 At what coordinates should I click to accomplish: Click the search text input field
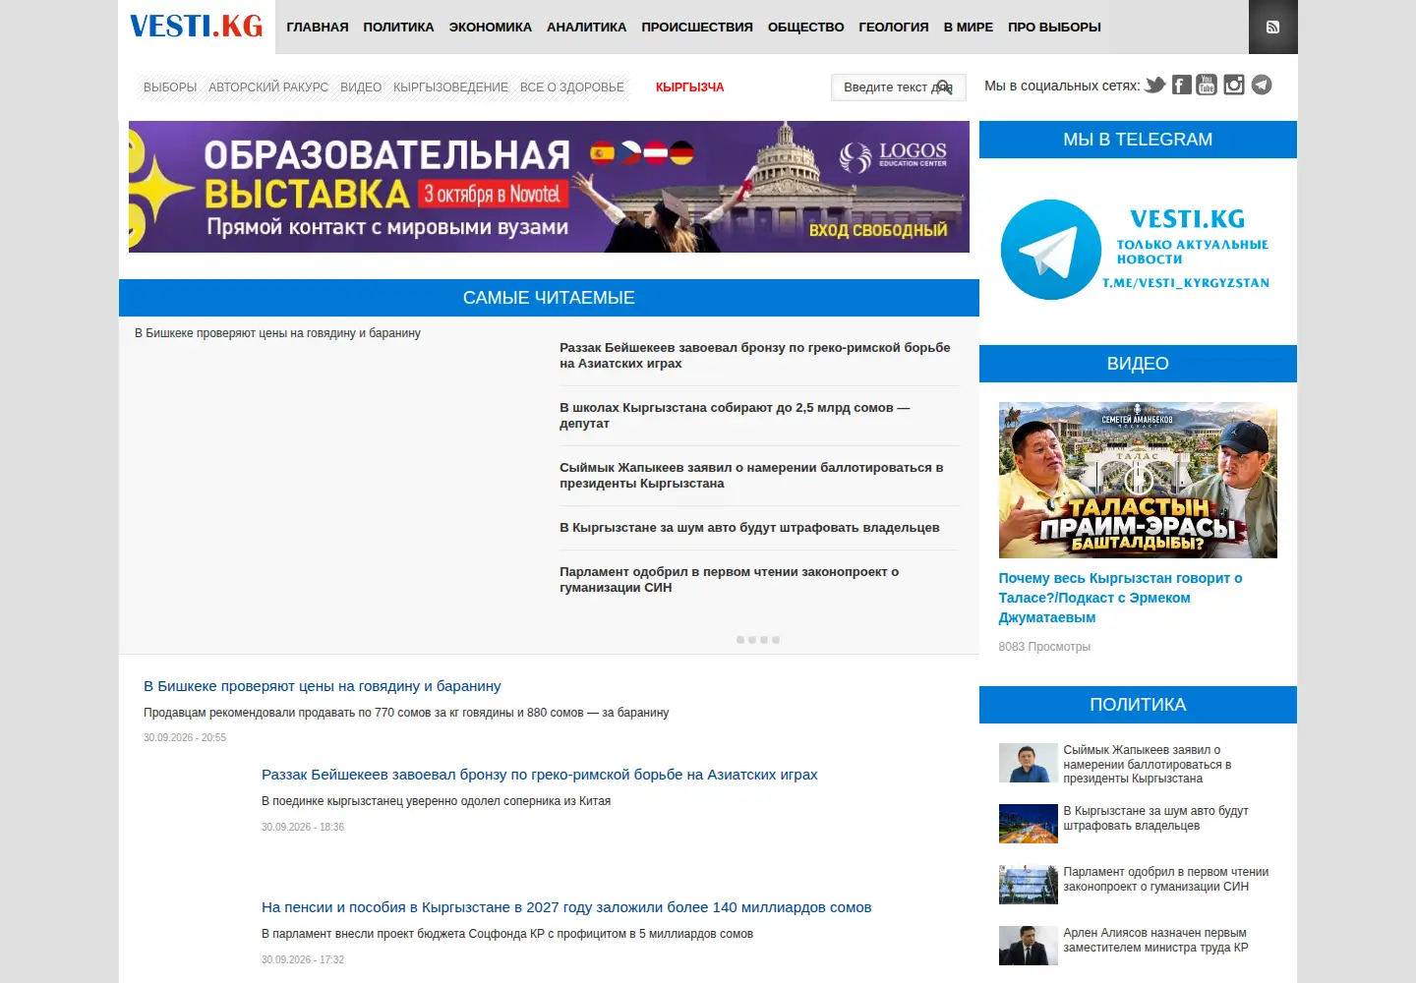(x=899, y=87)
